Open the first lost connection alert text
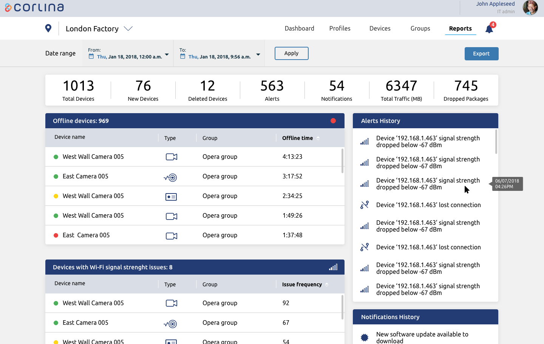Image resolution: width=544 pixels, height=344 pixels. [428, 205]
